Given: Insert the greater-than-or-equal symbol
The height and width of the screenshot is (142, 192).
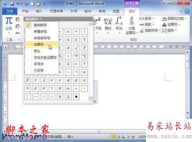Looking at the screenshot, I should coord(76,40).
